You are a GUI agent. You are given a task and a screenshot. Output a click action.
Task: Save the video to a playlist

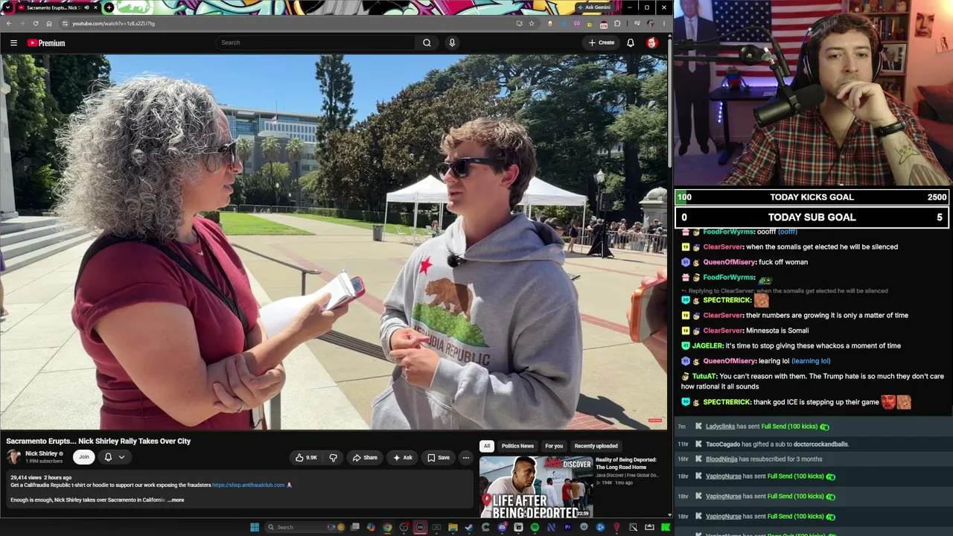[439, 458]
